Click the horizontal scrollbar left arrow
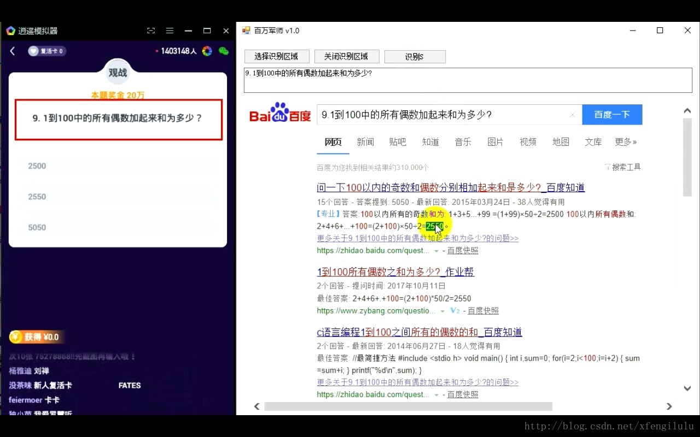 (256, 406)
